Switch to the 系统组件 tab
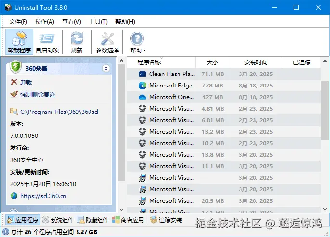The height and width of the screenshot is (237, 330). point(58,220)
